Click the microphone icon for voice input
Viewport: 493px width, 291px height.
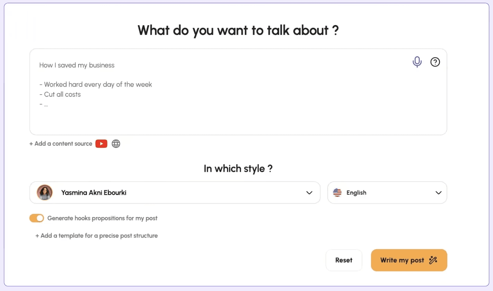coord(417,62)
